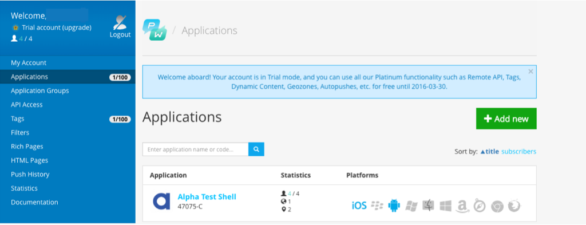Click the Logout user icon
Screen dimensions: 586x225
pos(120,22)
